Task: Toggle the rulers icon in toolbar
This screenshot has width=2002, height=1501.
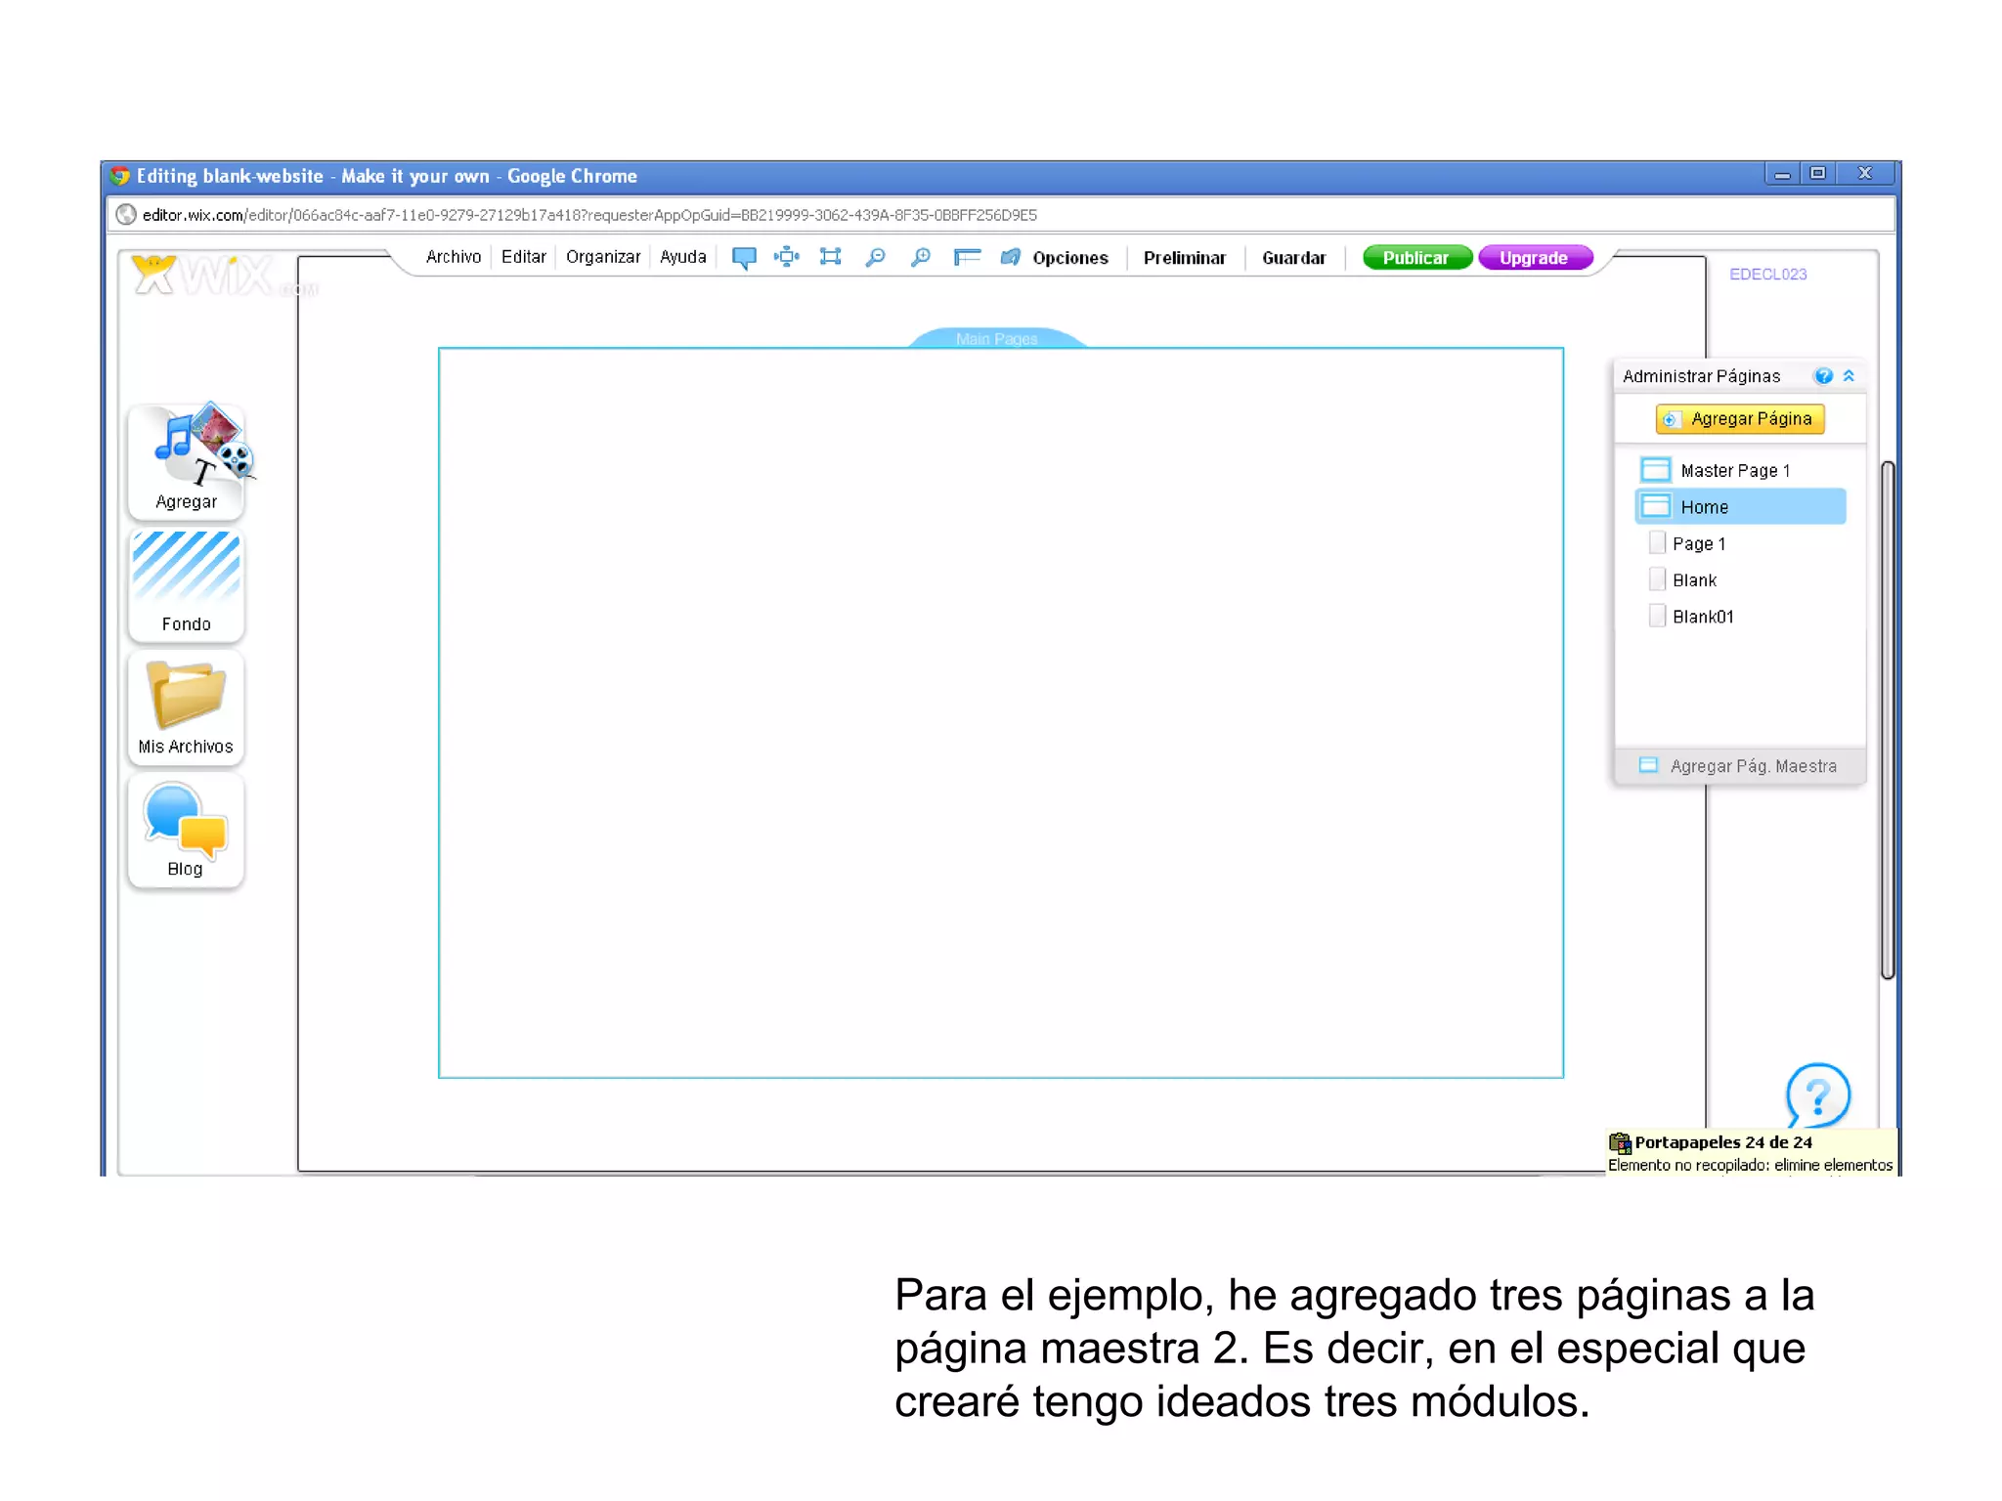Action: 967,257
